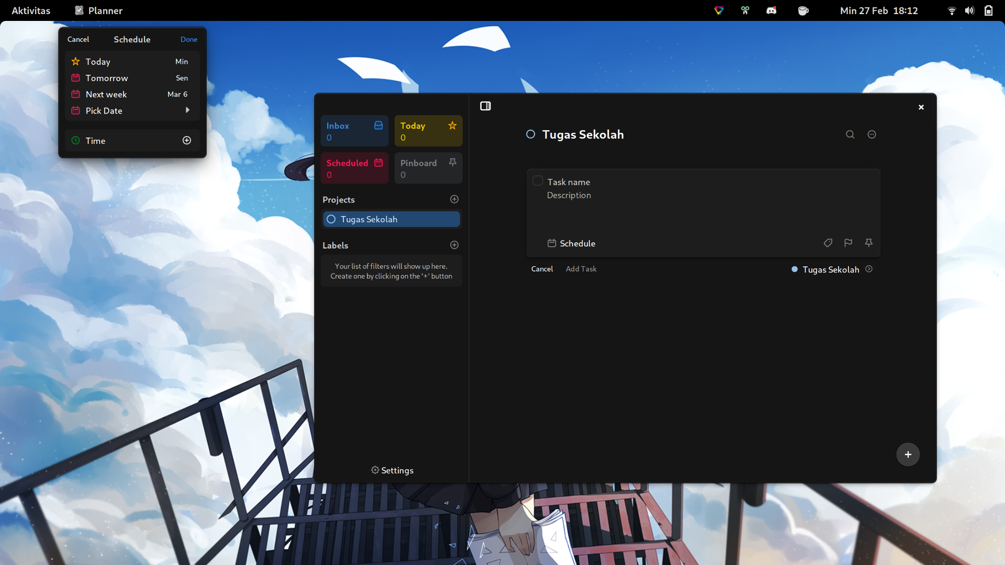Set priority with the flag icon
The height and width of the screenshot is (565, 1005).
coord(848,243)
